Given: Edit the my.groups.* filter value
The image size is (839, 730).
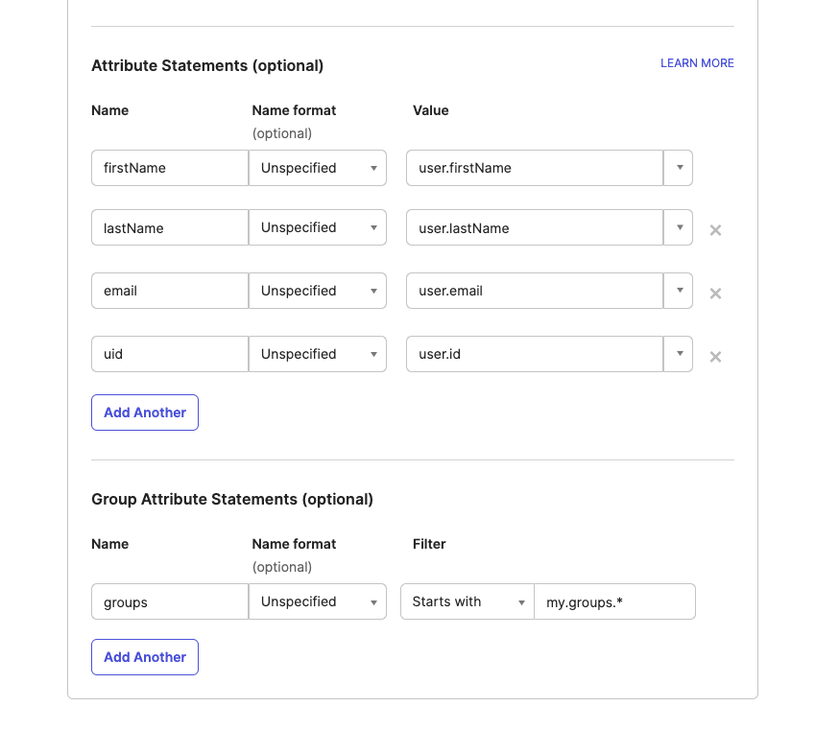Looking at the screenshot, I should pos(614,601).
